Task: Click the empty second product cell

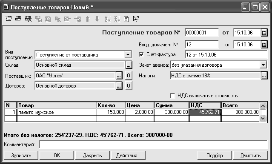Action: (x=57, y=119)
